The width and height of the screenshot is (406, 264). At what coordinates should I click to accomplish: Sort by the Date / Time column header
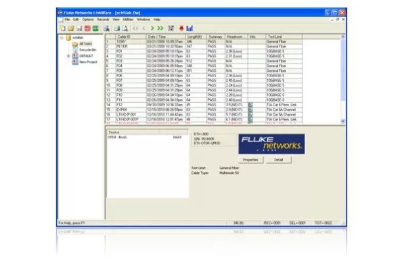166,37
